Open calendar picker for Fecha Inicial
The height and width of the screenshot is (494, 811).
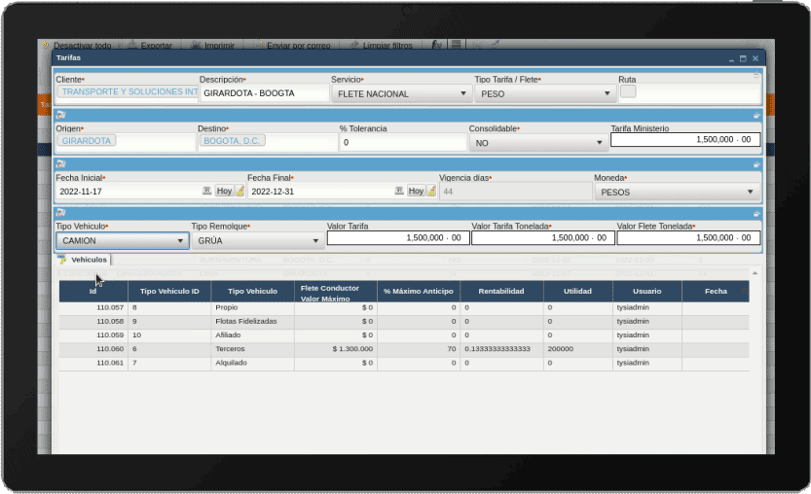[206, 192]
